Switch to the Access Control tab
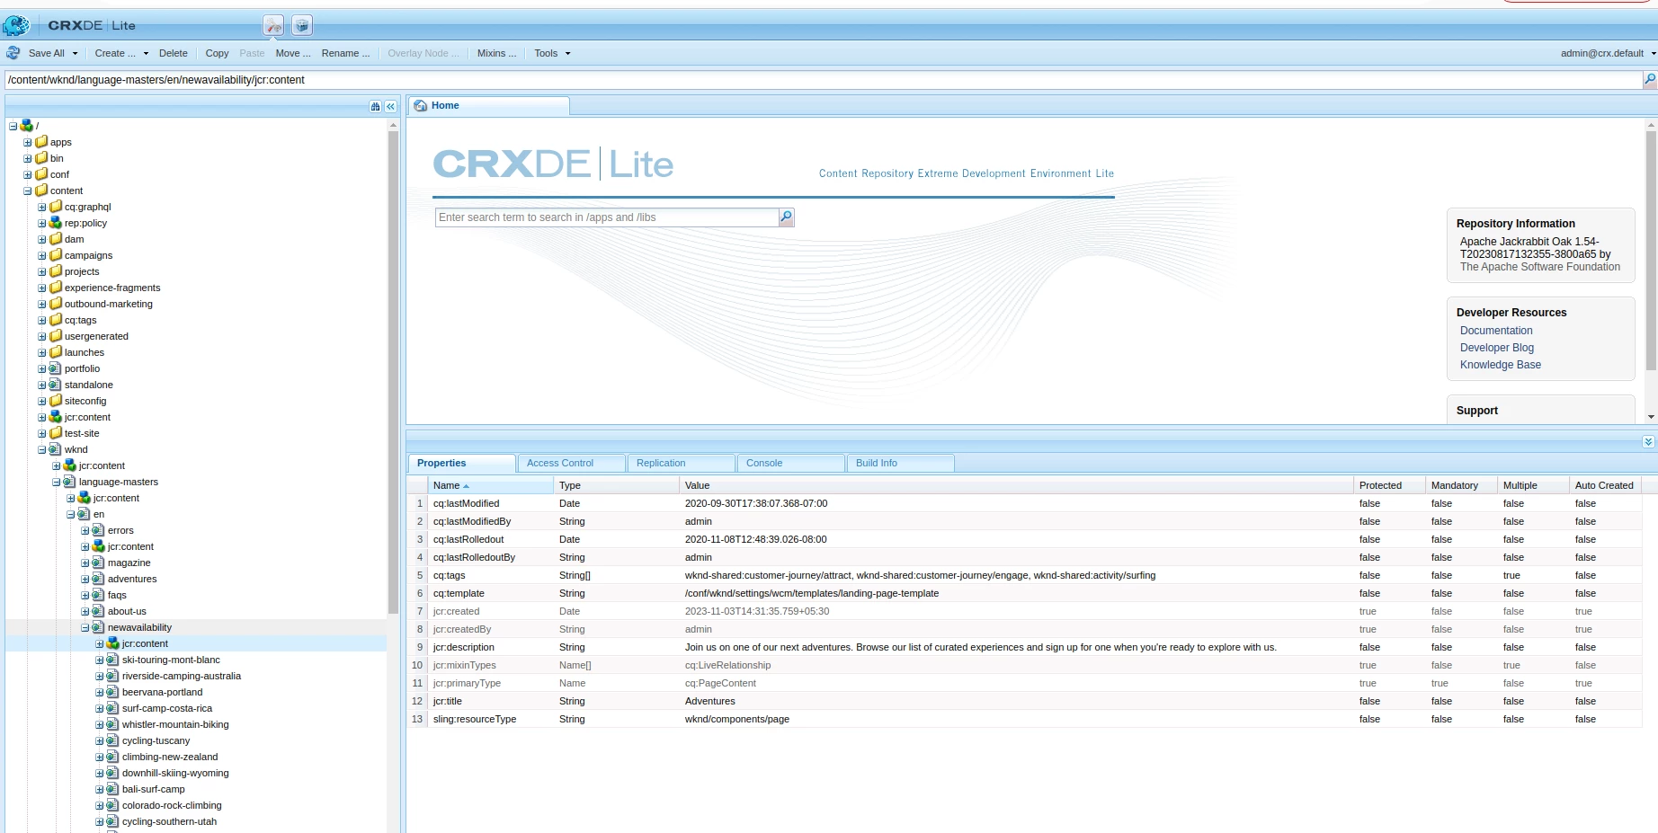The image size is (1658, 833). point(571,463)
